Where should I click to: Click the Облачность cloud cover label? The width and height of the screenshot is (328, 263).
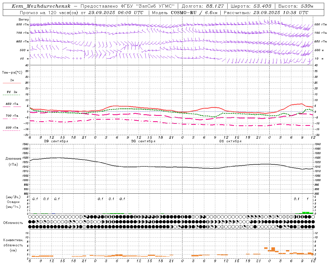13,223
